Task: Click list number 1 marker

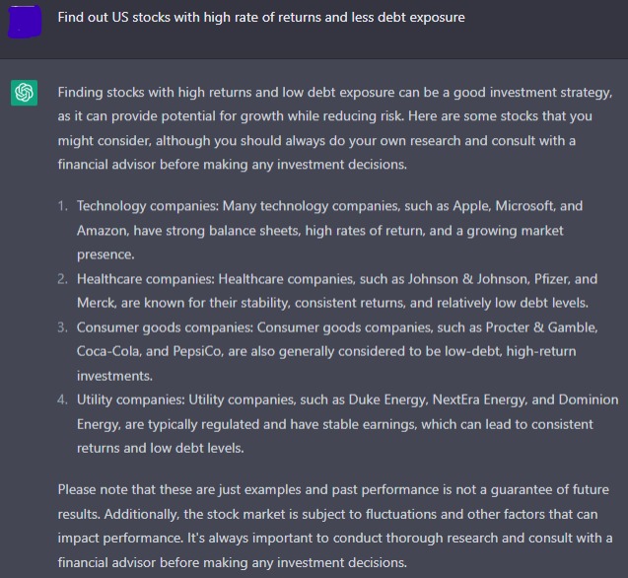Action: point(62,206)
